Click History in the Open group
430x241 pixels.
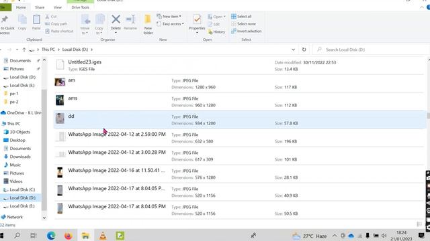click(216, 32)
